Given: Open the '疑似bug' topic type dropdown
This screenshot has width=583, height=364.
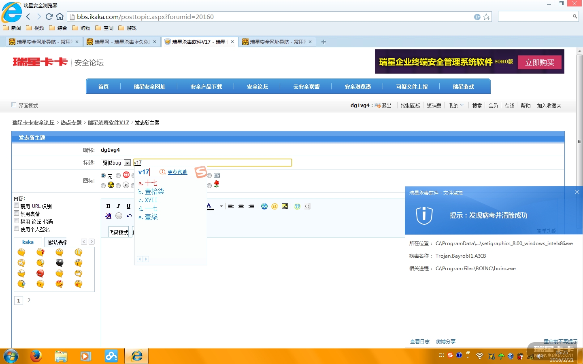Looking at the screenshot, I should [x=116, y=163].
